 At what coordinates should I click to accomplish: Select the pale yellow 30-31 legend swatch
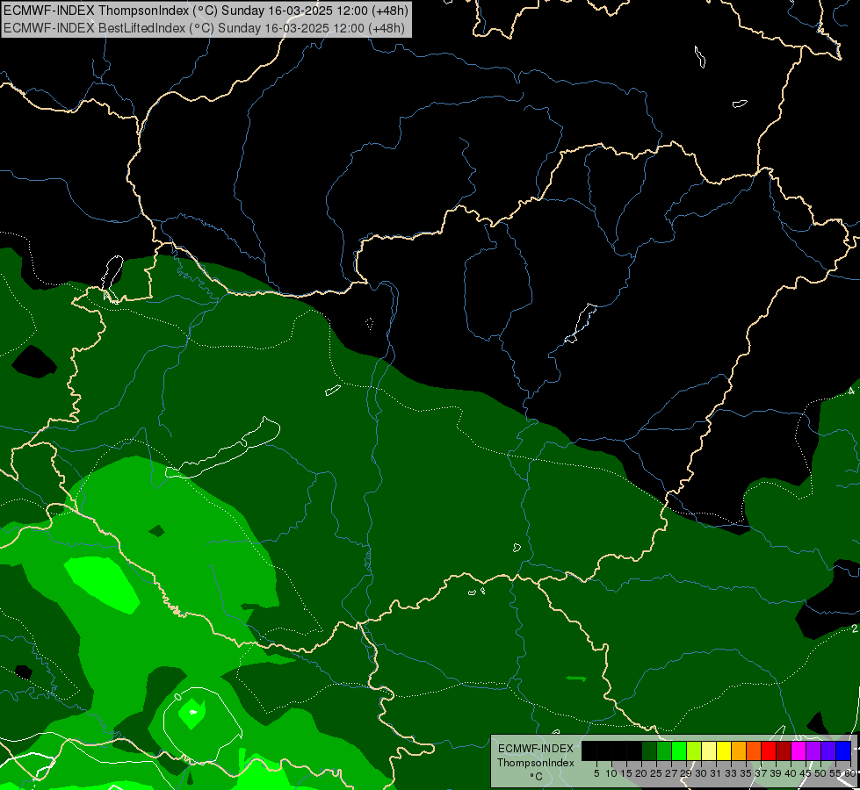point(709,751)
